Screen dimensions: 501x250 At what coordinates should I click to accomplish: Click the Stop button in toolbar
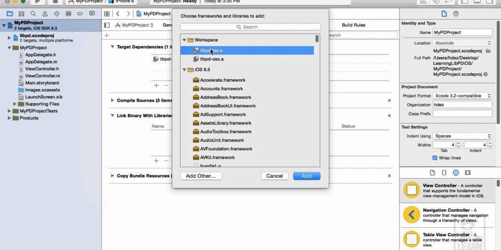(x=55, y=1)
